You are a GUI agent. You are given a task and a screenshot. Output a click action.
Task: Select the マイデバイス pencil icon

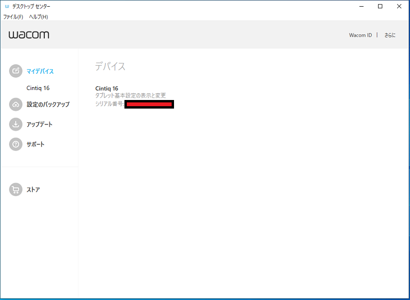tap(15, 70)
